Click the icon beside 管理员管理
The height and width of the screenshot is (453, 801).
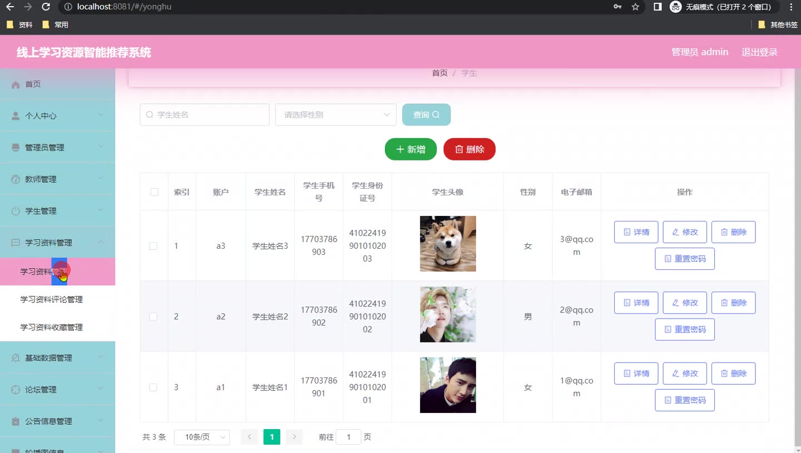tap(16, 148)
